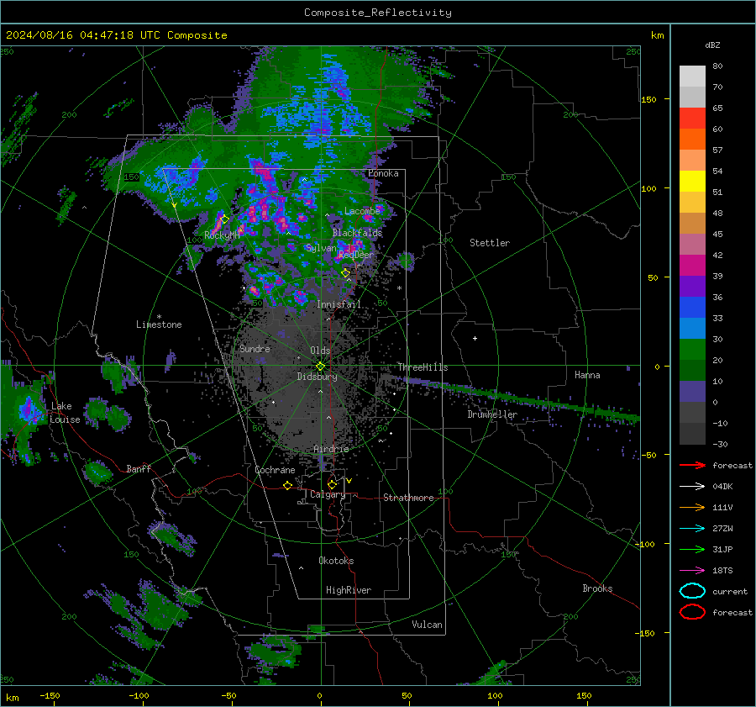
Task: Click the bottom axis 150 km tick label
Action: tap(584, 695)
